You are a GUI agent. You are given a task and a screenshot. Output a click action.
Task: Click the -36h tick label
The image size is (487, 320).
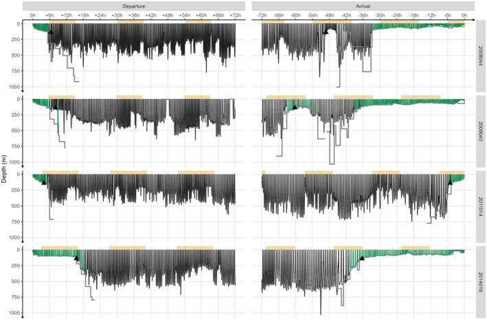[x=363, y=15]
